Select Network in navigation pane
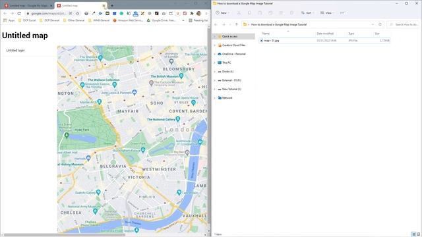422x237 pixels. (227, 98)
